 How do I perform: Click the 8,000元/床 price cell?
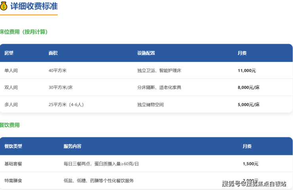(248, 88)
